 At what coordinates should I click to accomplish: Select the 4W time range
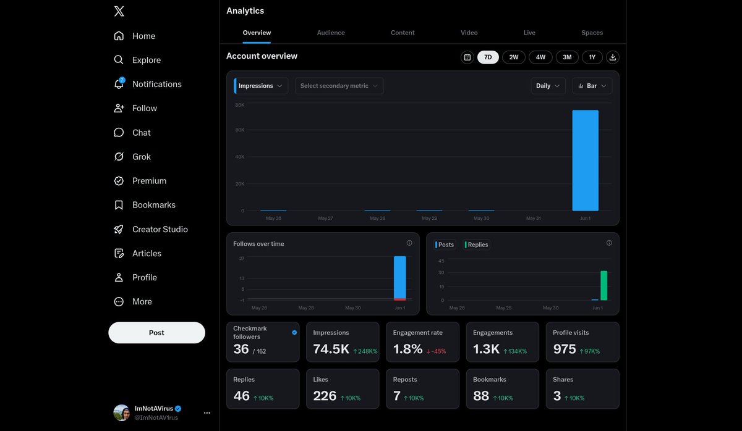coord(540,57)
